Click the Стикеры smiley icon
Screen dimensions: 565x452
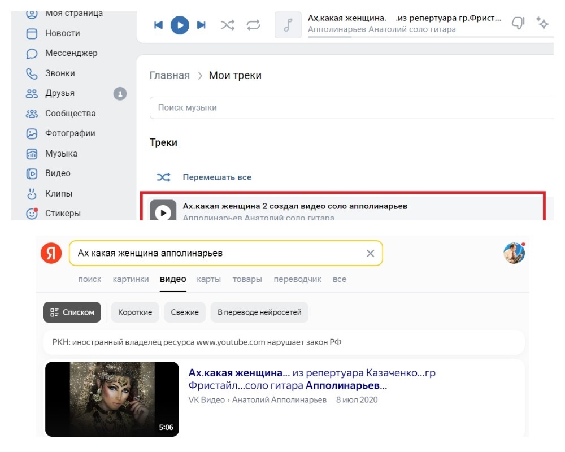click(x=32, y=214)
